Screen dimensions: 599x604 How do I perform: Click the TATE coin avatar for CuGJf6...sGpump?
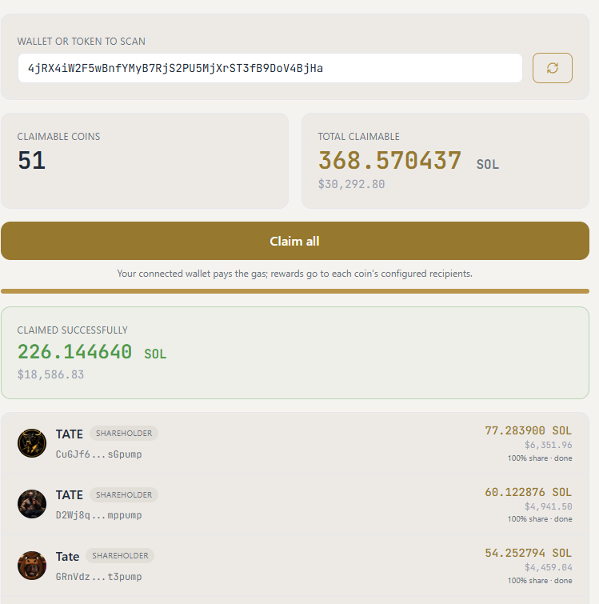[32, 443]
